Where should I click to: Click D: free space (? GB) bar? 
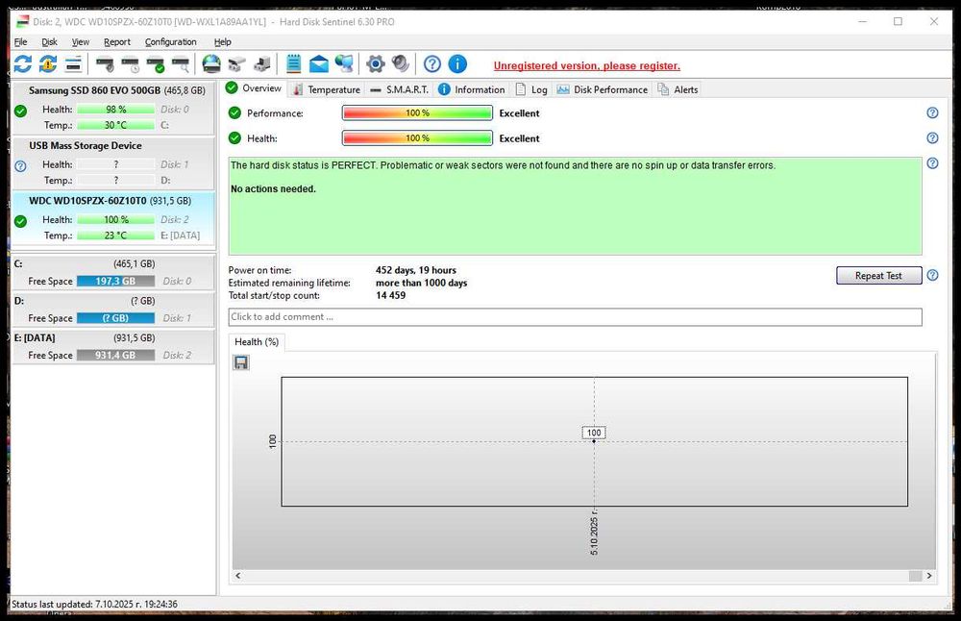(116, 318)
